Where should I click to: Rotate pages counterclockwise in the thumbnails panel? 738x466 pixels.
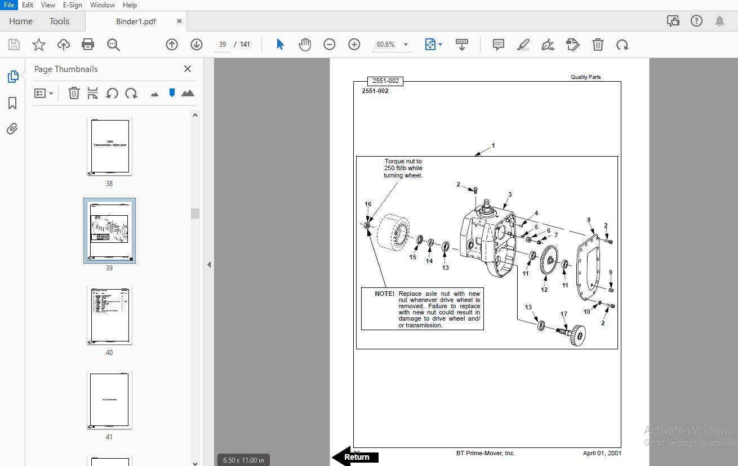112,94
